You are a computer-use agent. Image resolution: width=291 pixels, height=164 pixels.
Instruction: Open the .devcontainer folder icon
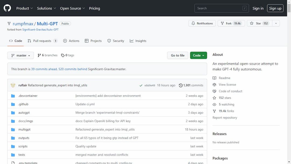(13, 96)
